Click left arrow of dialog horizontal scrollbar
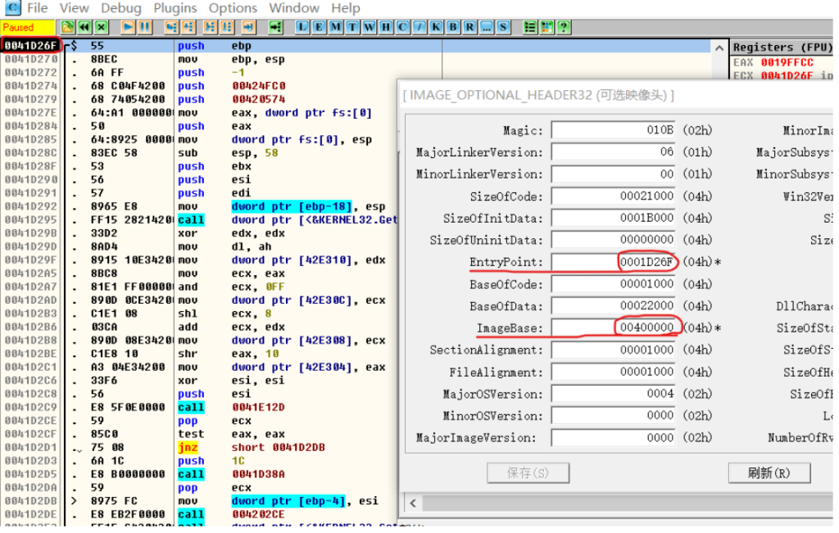Viewport: 839px width, 533px height. [x=413, y=503]
